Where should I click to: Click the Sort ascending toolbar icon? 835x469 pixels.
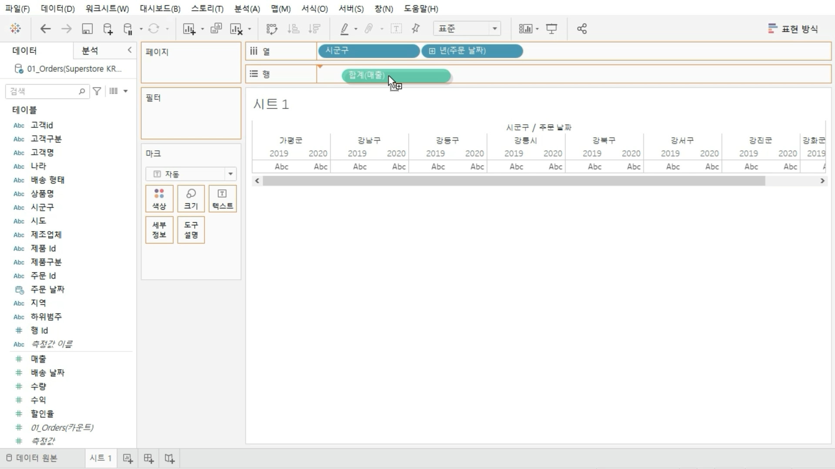[x=294, y=29]
